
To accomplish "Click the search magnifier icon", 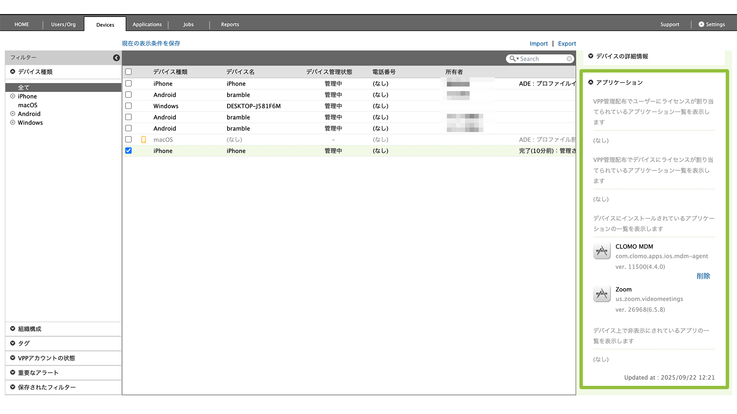I will [x=513, y=59].
